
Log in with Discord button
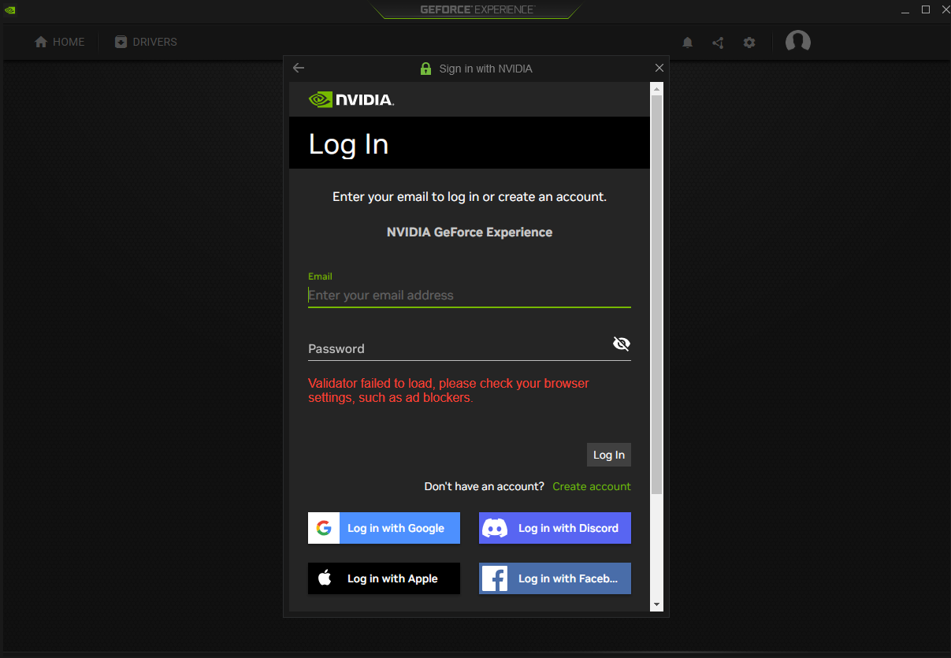click(555, 528)
